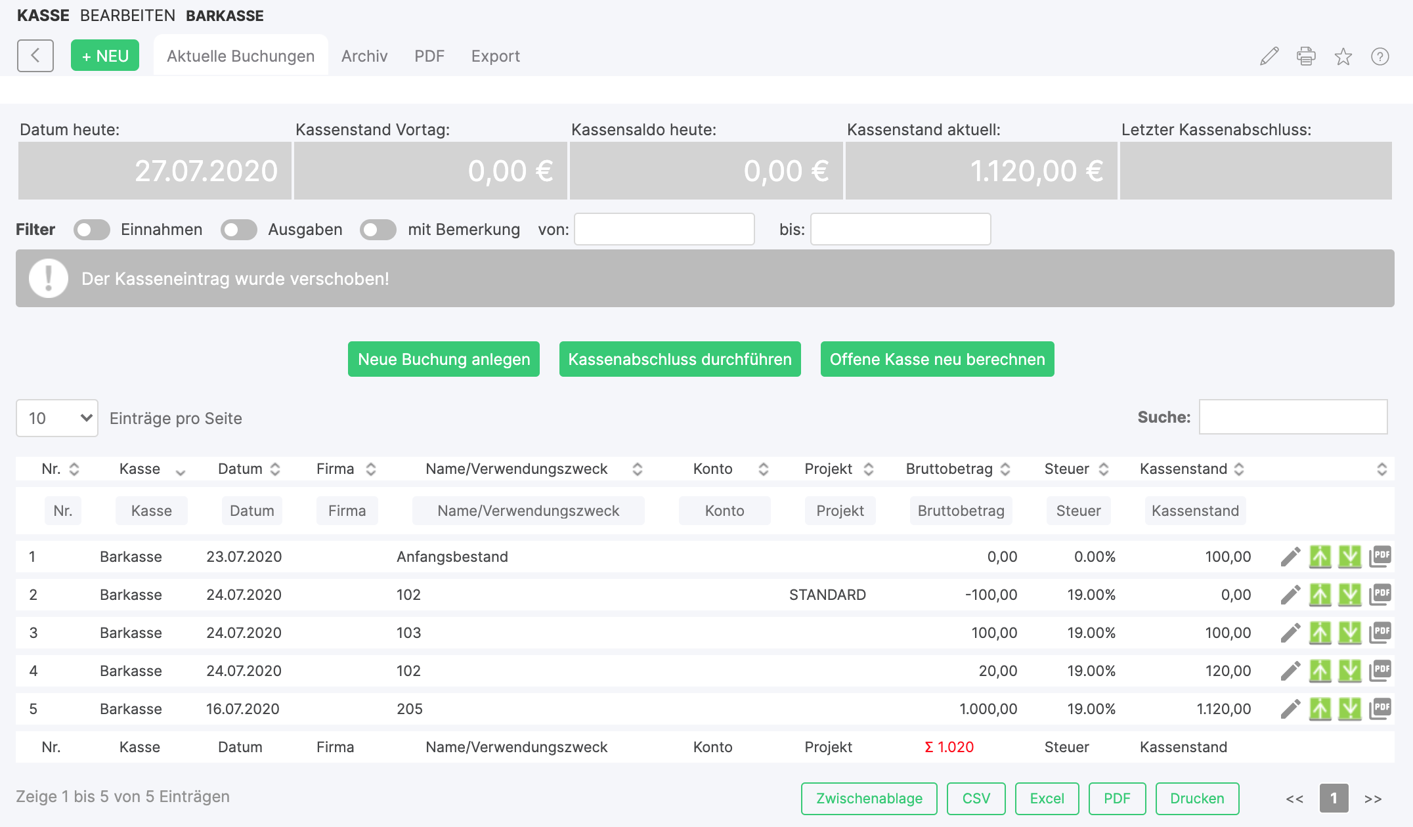Switch to the Archiv tab
1413x827 pixels.
point(364,56)
